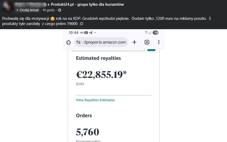This screenshot has height=142, width=227.
Task: Open the browser three-dot menu
Action: (159, 42)
